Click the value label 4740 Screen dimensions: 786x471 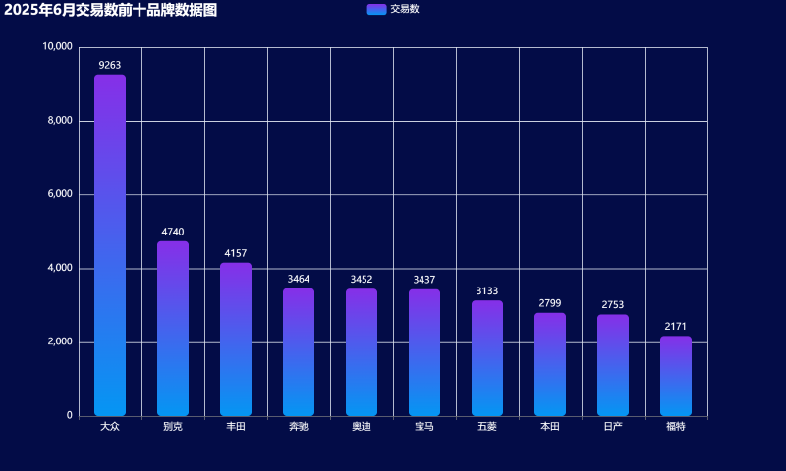[x=173, y=232]
